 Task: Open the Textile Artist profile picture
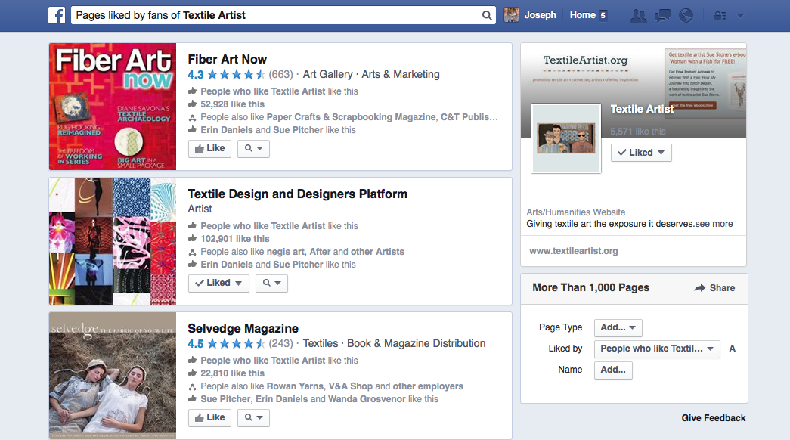[566, 138]
